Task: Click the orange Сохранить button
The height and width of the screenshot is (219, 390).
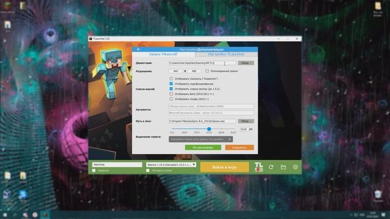Action: pos(239,147)
